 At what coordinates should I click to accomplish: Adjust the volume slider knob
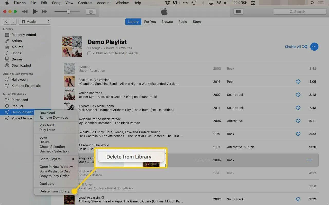68,12
